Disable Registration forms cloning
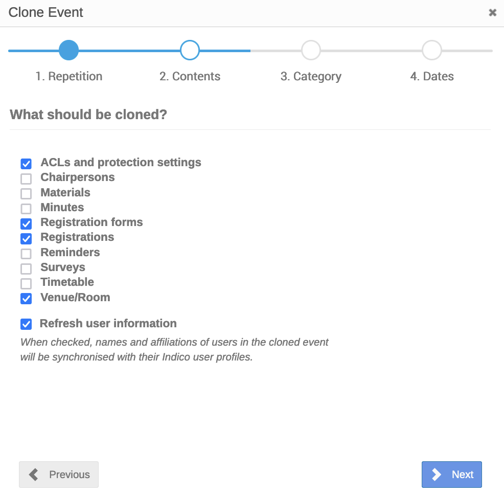This screenshot has width=504, height=495. [26, 223]
